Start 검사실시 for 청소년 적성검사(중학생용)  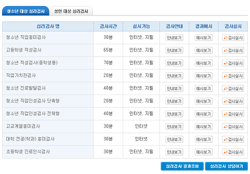point(233,63)
